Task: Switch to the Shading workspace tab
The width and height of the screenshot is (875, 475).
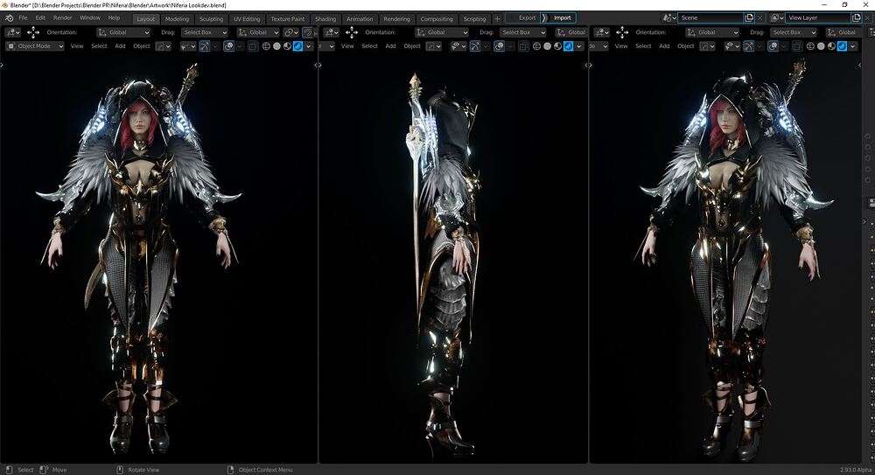Action: 325,18
